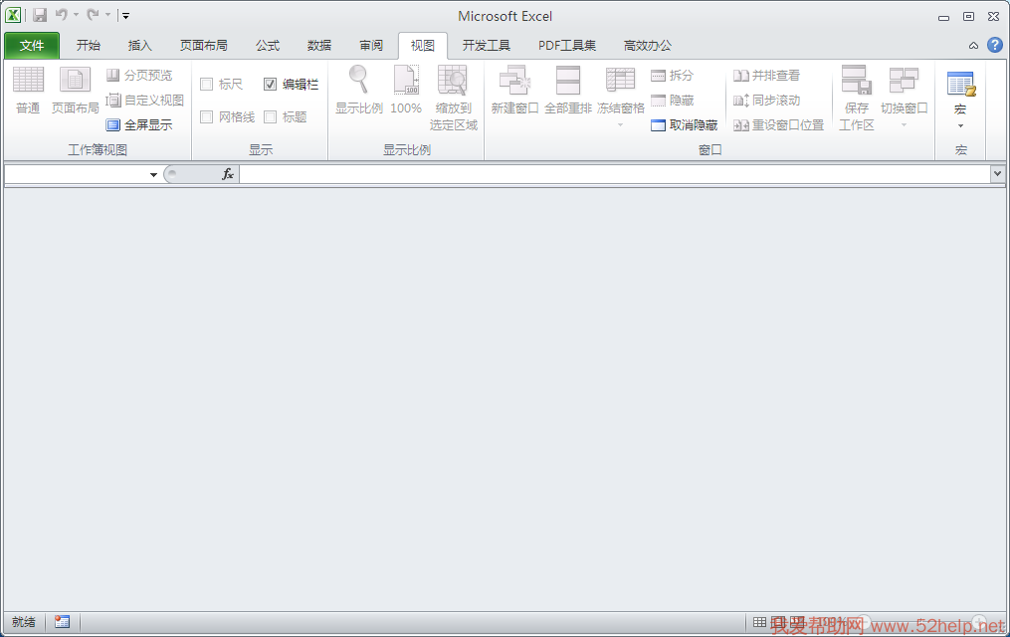Click the save icon in quick access toolbar
The image size is (1010, 637).
[x=40, y=16]
